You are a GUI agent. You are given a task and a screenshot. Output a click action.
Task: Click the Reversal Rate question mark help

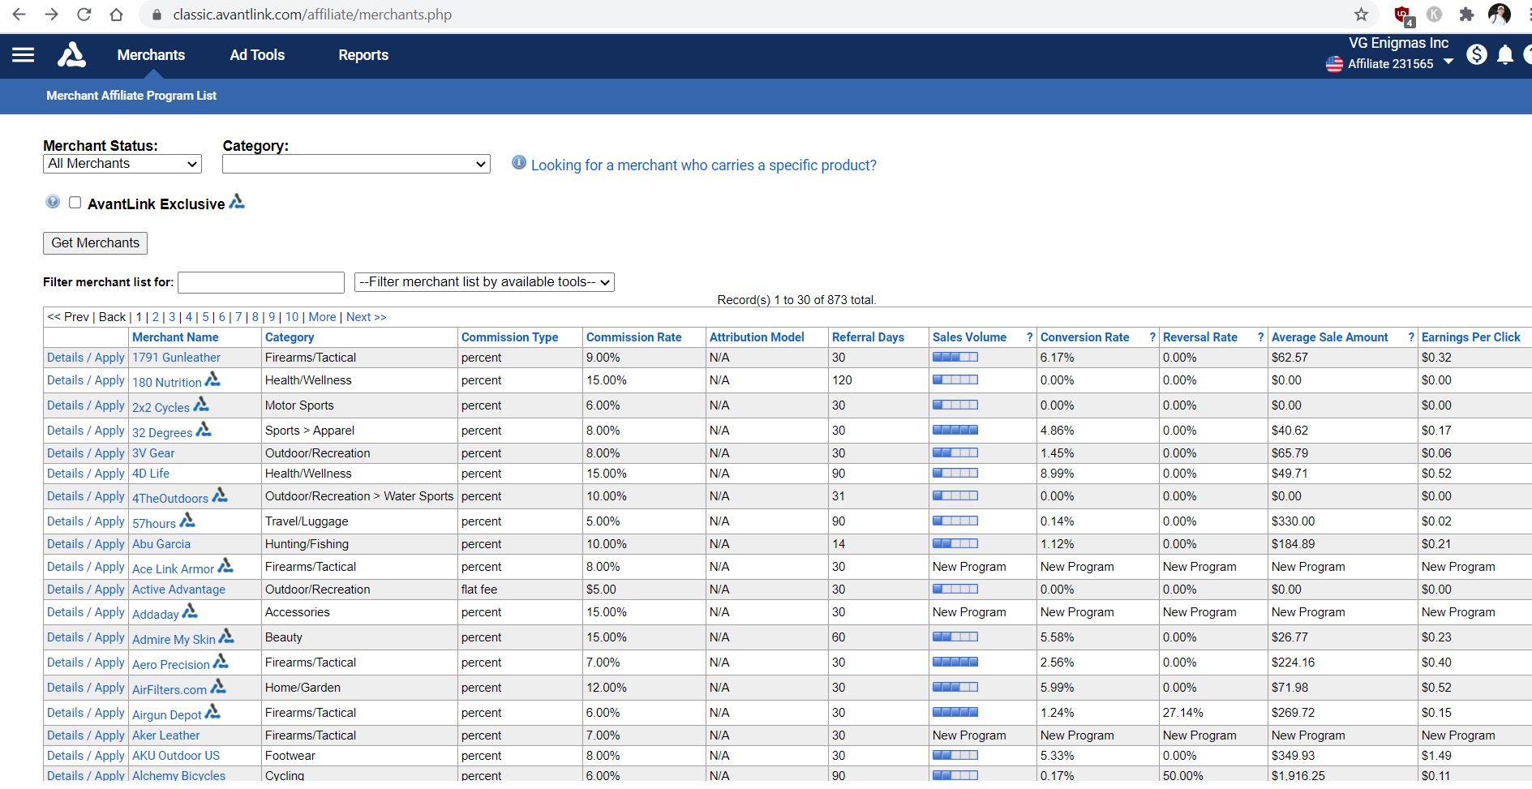click(1260, 337)
